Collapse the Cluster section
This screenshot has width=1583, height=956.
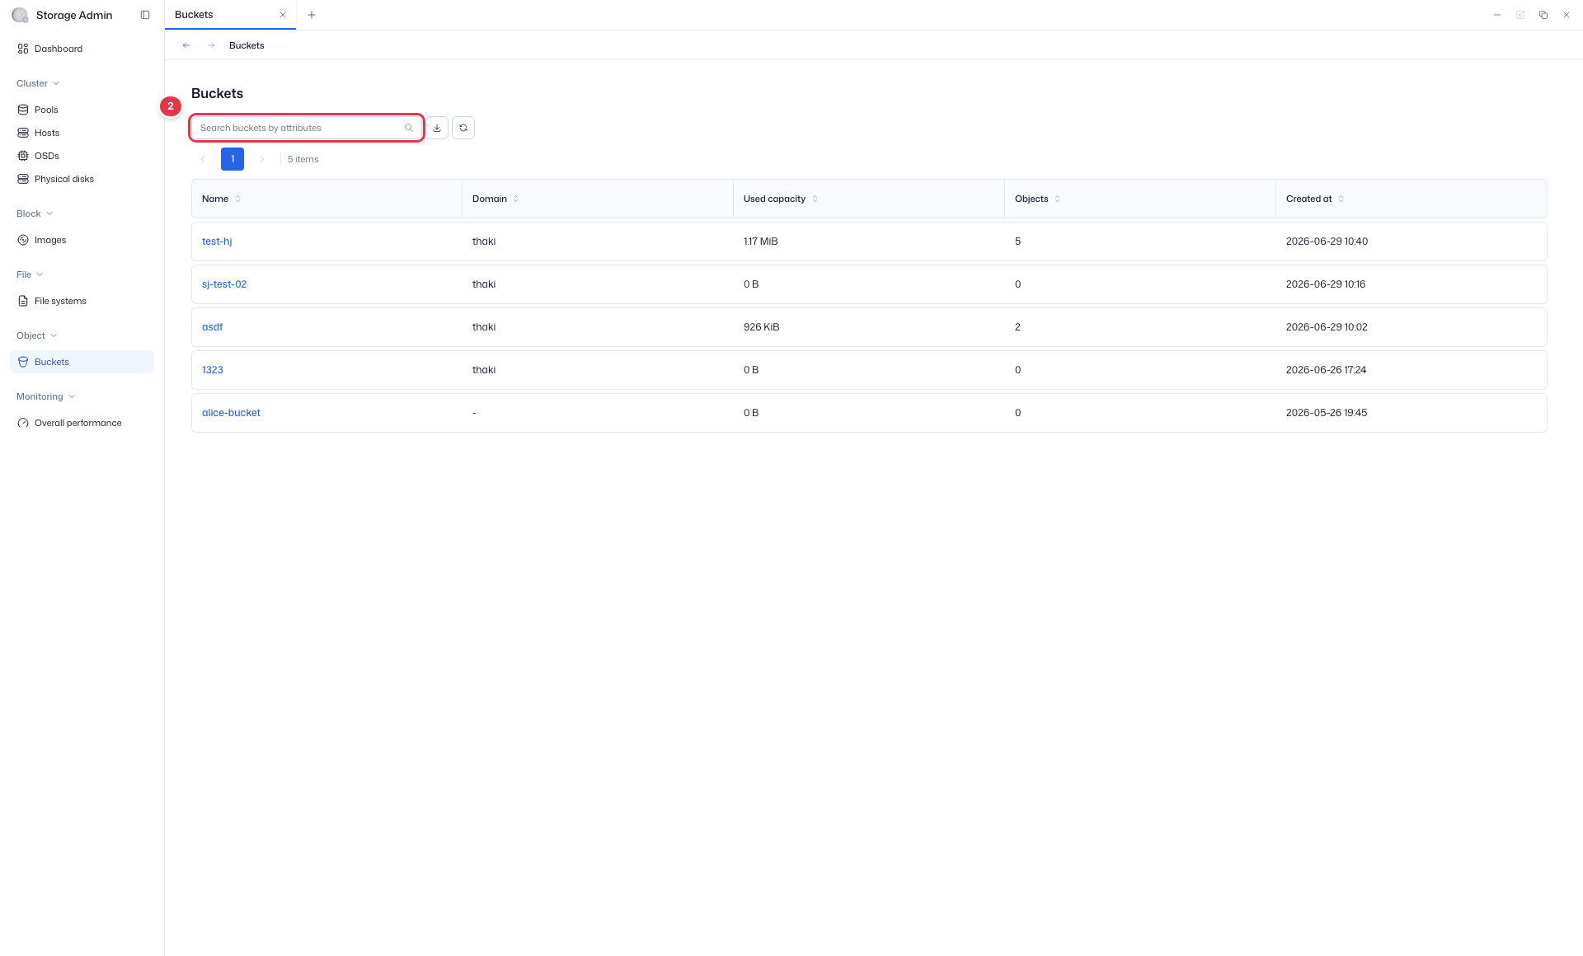click(38, 83)
